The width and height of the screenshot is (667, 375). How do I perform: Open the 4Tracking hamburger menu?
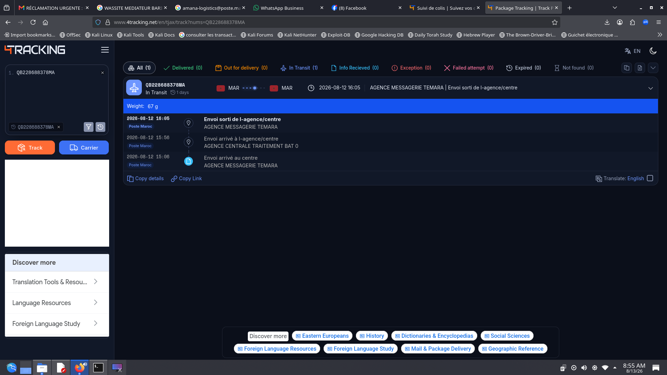pos(105,50)
